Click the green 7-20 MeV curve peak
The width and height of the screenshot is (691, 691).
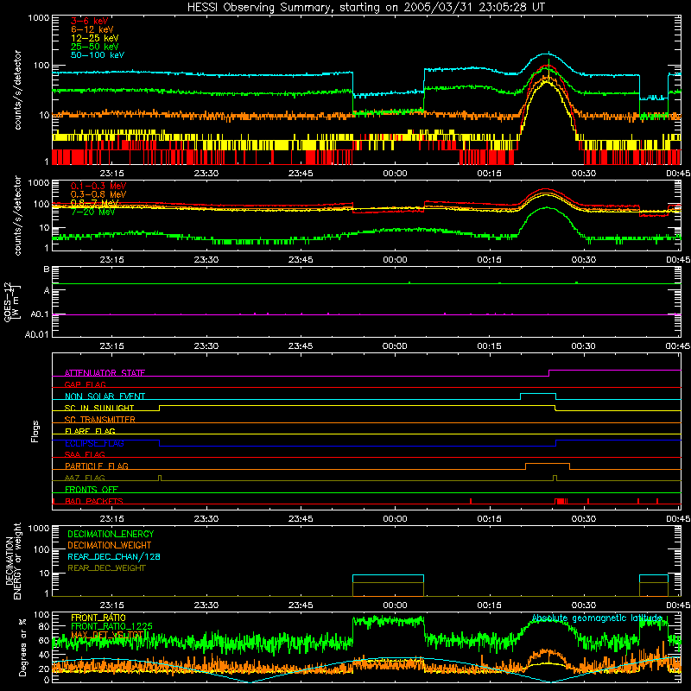pos(547,207)
